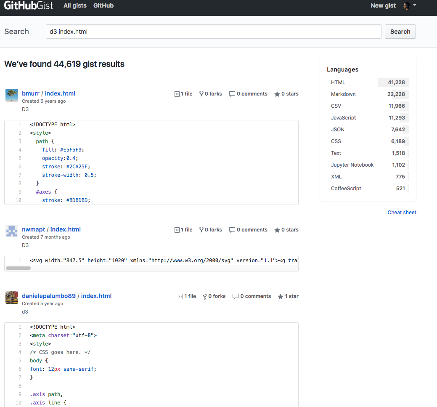Open bmurr's avatar thumbnail
The image size is (437, 407).
coord(12,95)
